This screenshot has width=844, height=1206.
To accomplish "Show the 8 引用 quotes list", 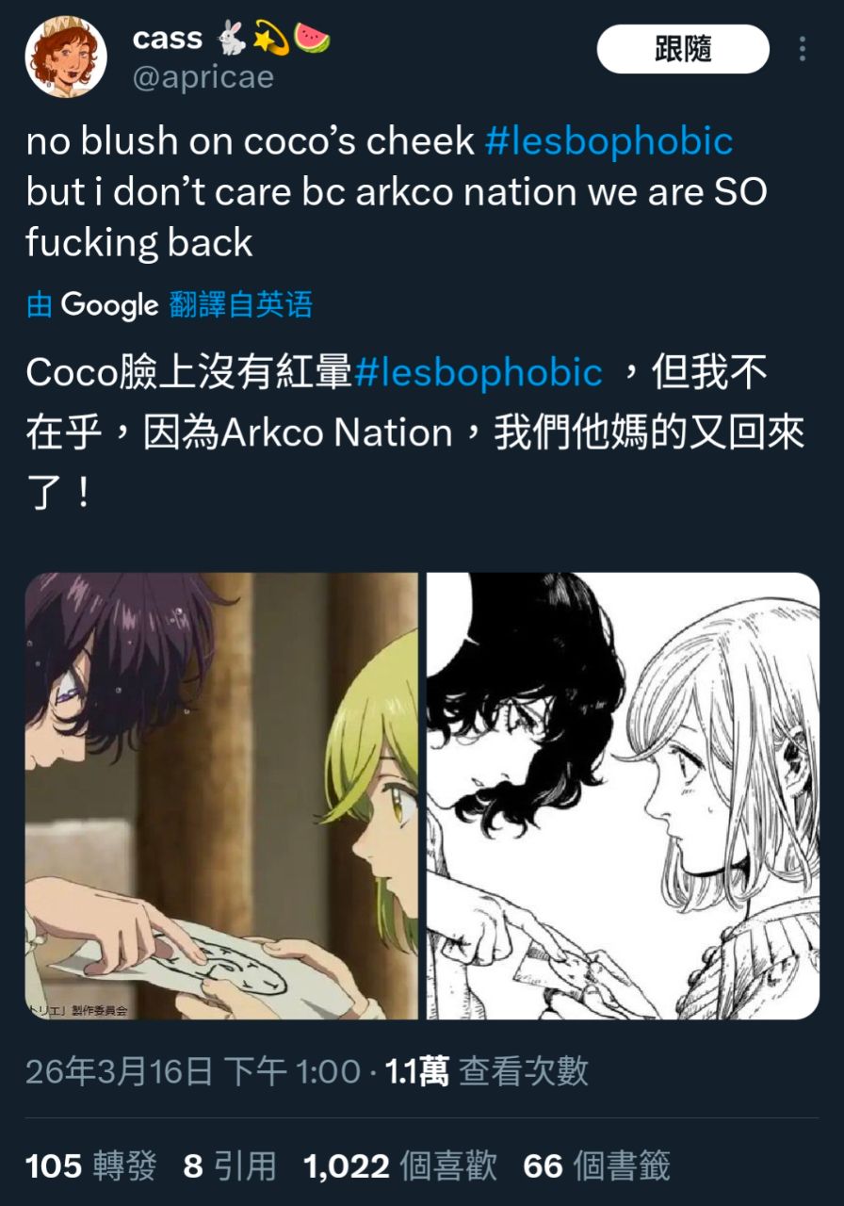I will 230,1166.
